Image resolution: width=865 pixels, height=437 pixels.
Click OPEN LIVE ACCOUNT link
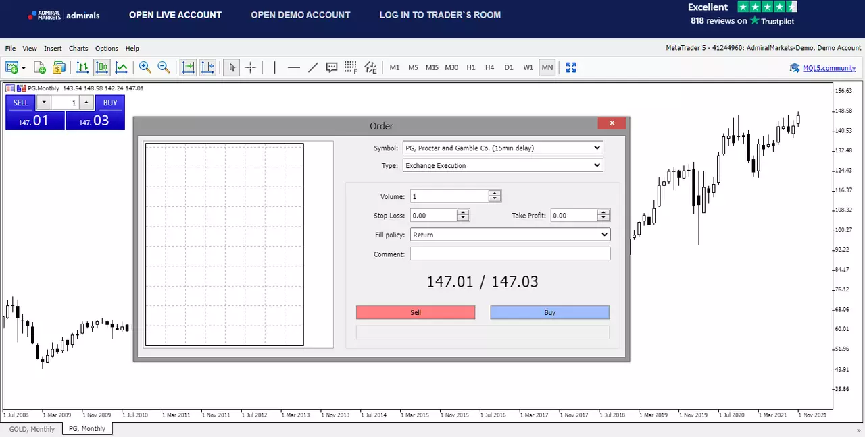(175, 15)
